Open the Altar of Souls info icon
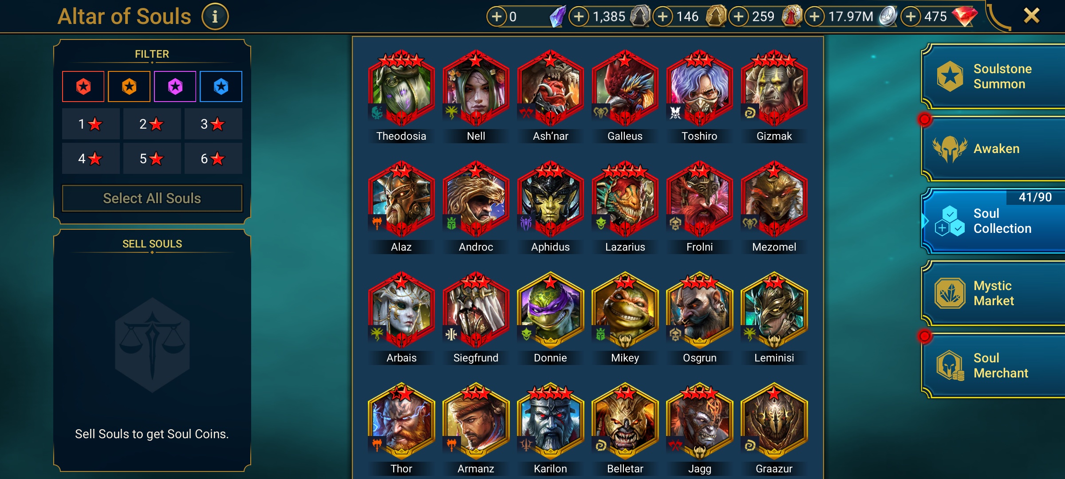1065x479 pixels. 215,17
